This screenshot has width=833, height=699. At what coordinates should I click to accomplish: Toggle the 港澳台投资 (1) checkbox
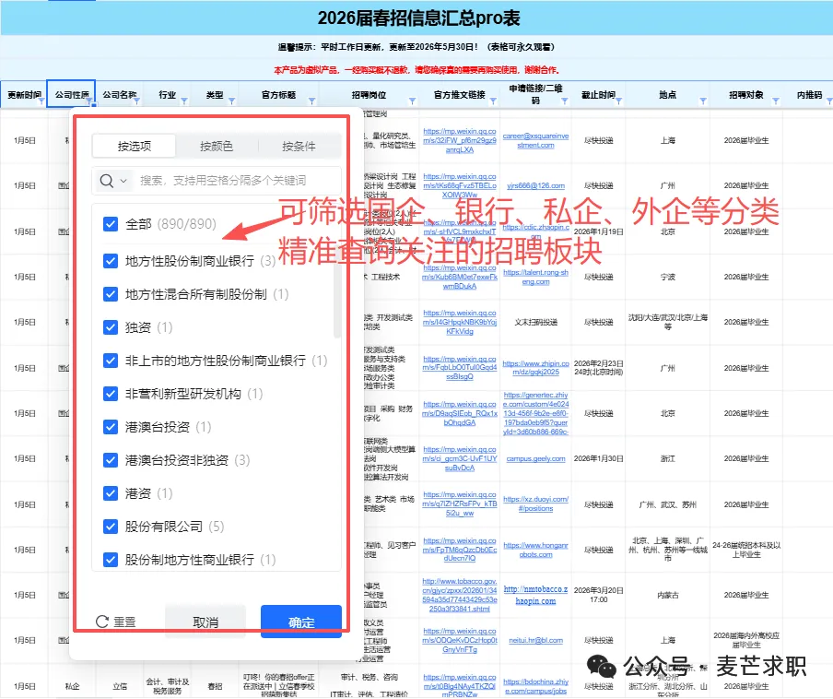(x=111, y=427)
